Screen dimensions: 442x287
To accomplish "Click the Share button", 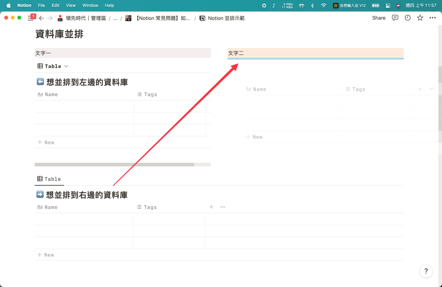I will [378, 18].
